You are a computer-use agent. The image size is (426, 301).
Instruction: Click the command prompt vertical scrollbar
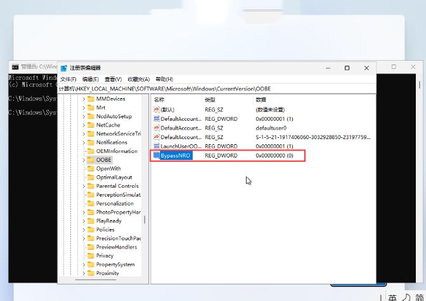(420, 85)
